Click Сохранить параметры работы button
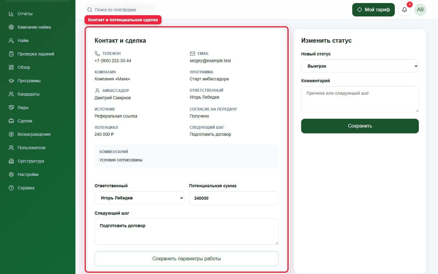This screenshot has height=274, width=438. 186,259
